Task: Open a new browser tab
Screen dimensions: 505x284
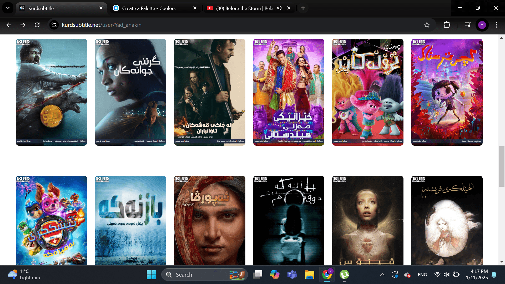Action: (303, 8)
